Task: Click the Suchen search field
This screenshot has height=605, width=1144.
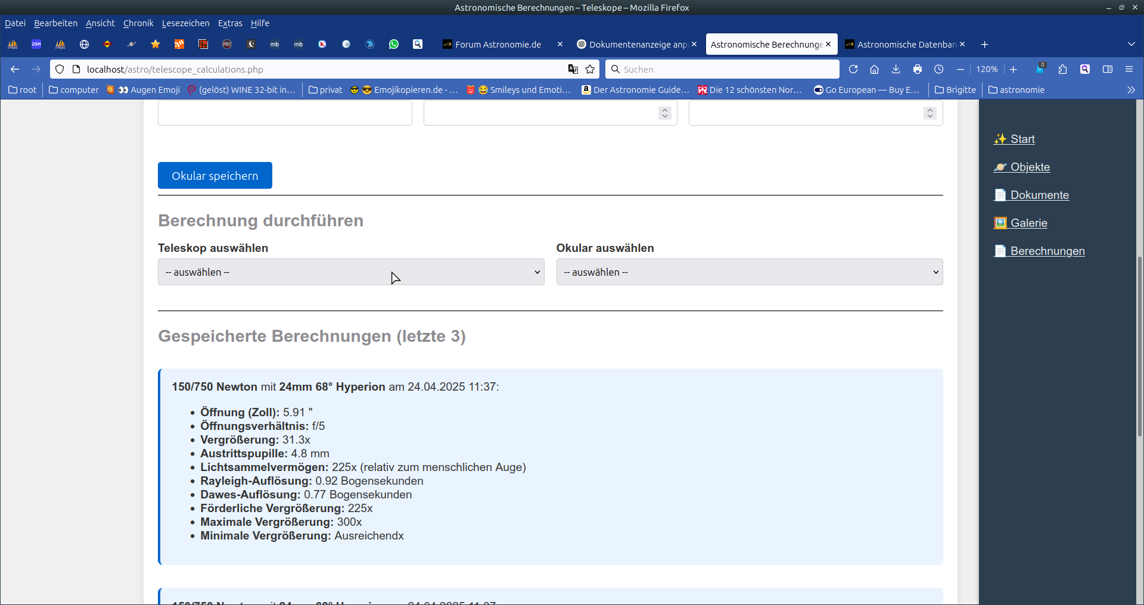Action: [723, 69]
